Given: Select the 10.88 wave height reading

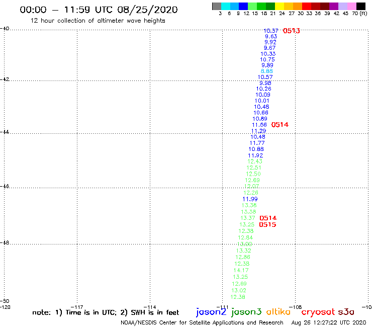Looking at the screenshot, I should [x=256, y=149].
